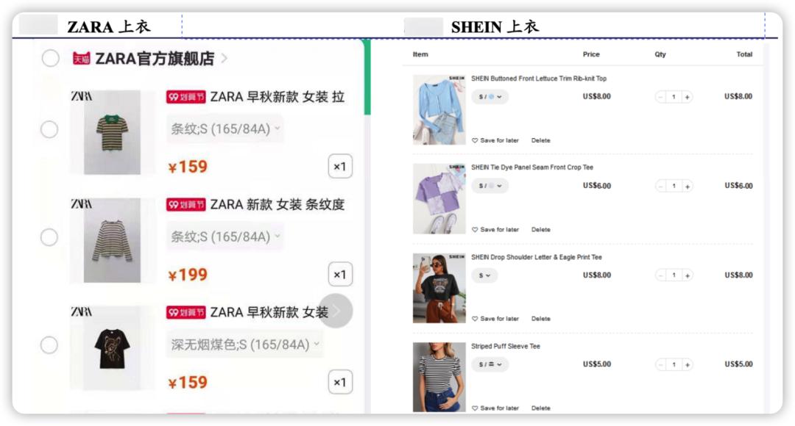Save for later the Drop Shoulder Eagle Tee

pyautogui.click(x=495, y=319)
